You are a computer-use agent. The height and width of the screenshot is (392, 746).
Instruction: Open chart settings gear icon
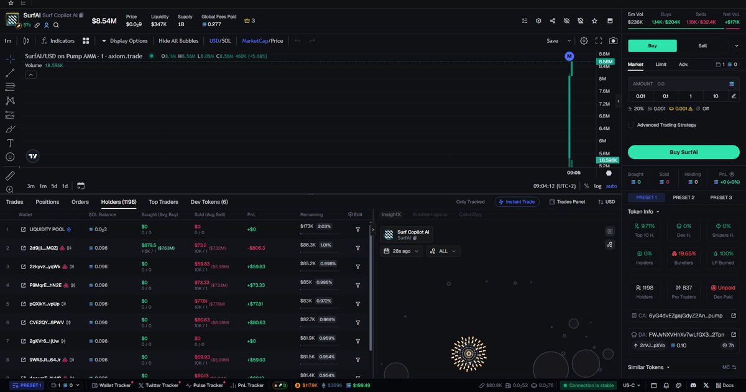tap(584, 41)
